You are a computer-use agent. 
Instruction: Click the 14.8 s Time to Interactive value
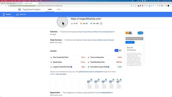120,57
